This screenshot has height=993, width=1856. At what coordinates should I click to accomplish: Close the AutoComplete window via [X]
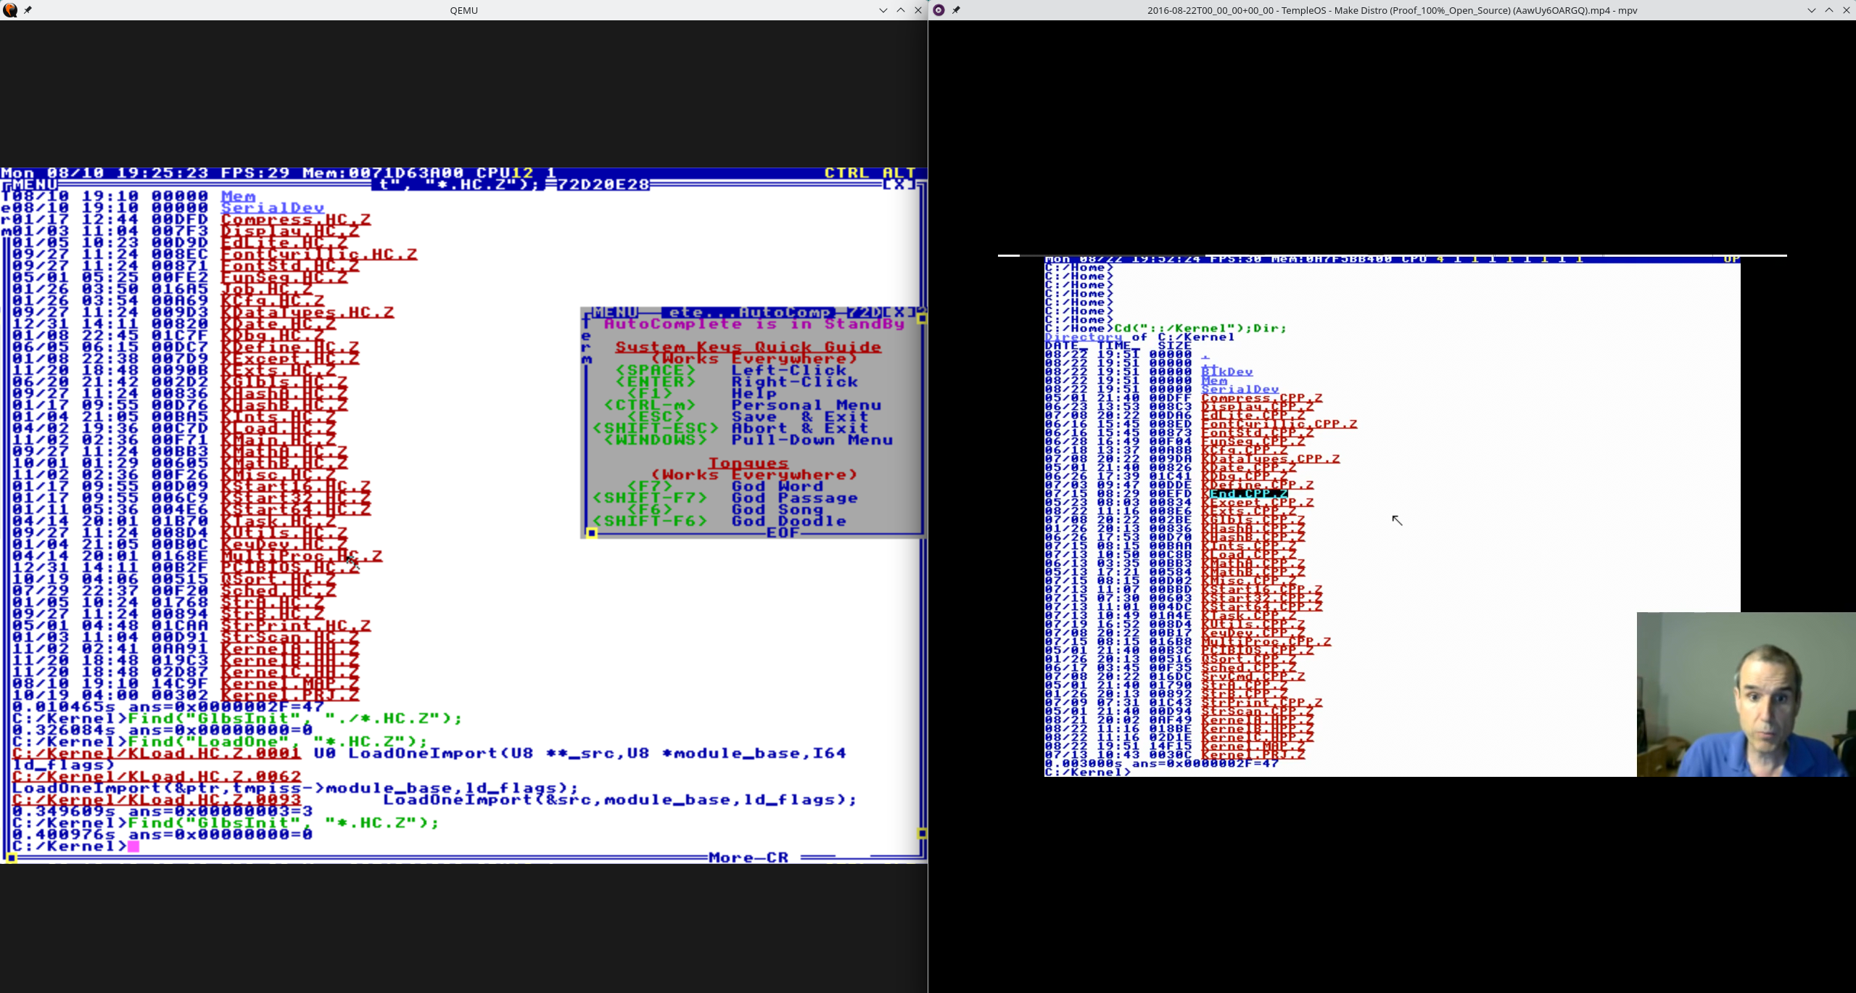coord(899,313)
